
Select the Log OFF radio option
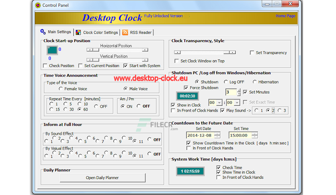pyautogui.click(x=225, y=82)
